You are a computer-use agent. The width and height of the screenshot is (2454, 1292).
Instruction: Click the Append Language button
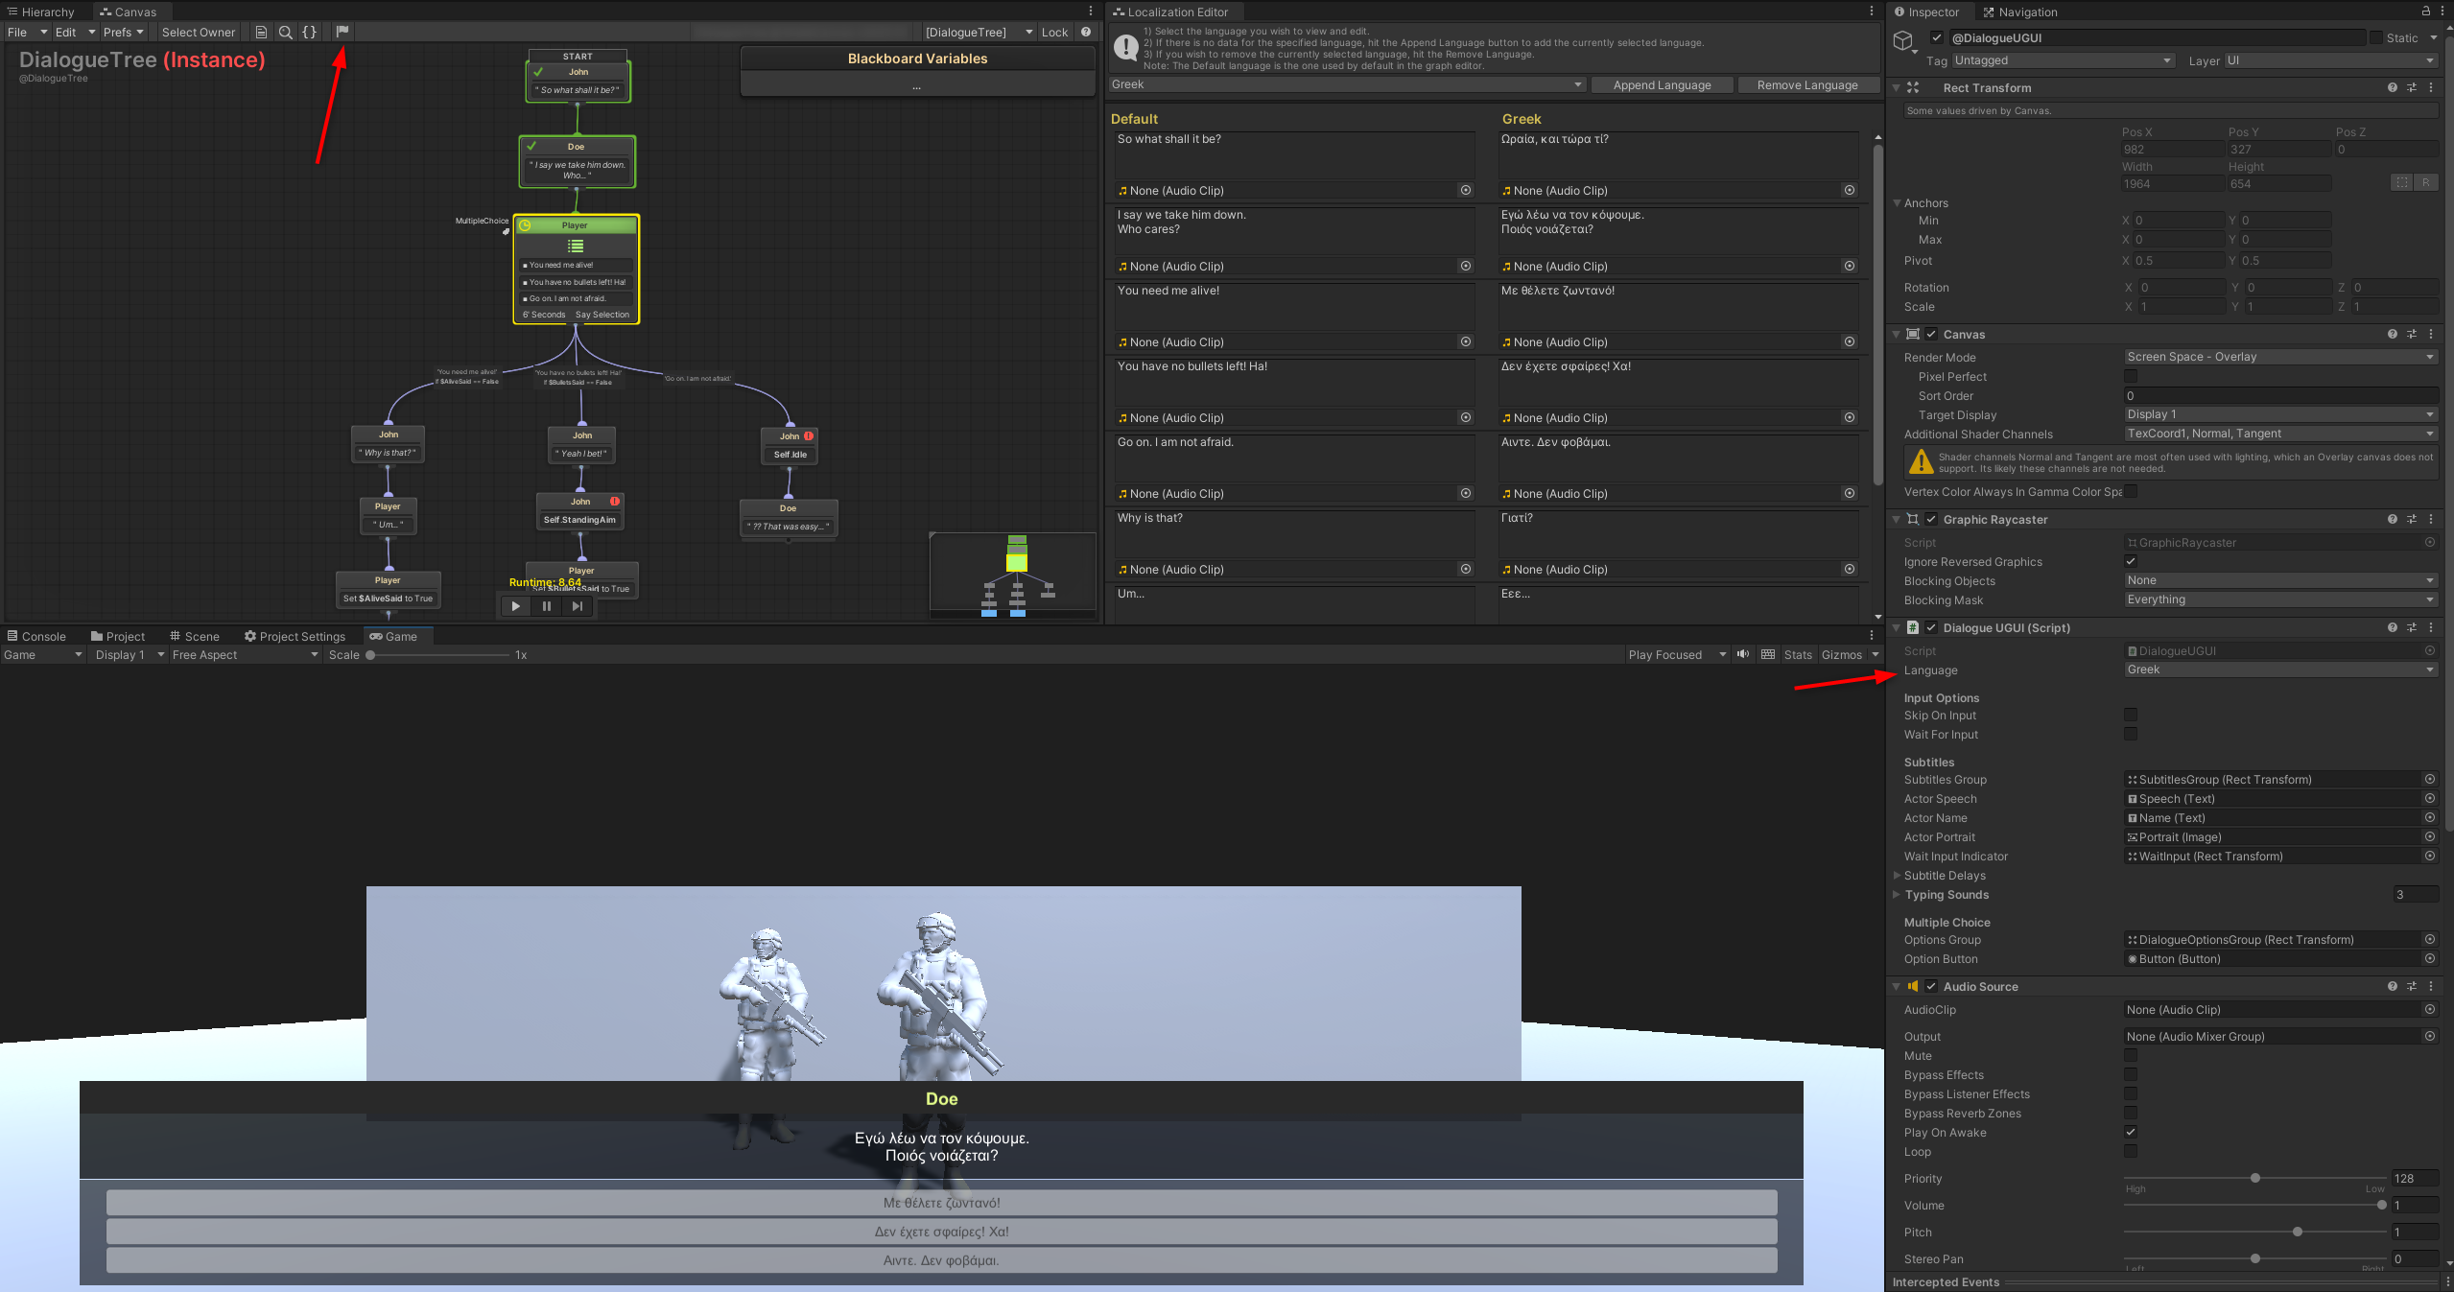pos(1662,84)
